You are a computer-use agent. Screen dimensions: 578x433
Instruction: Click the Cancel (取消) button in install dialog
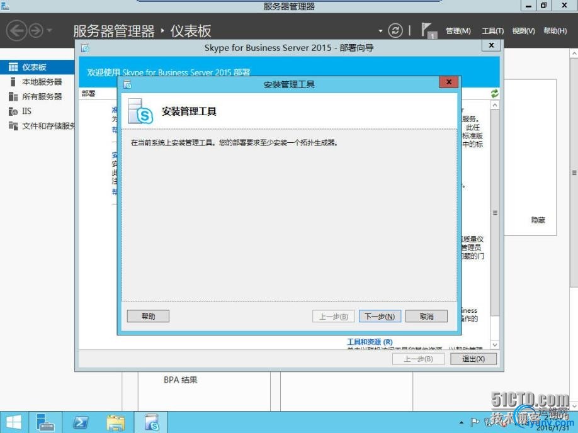(x=426, y=316)
